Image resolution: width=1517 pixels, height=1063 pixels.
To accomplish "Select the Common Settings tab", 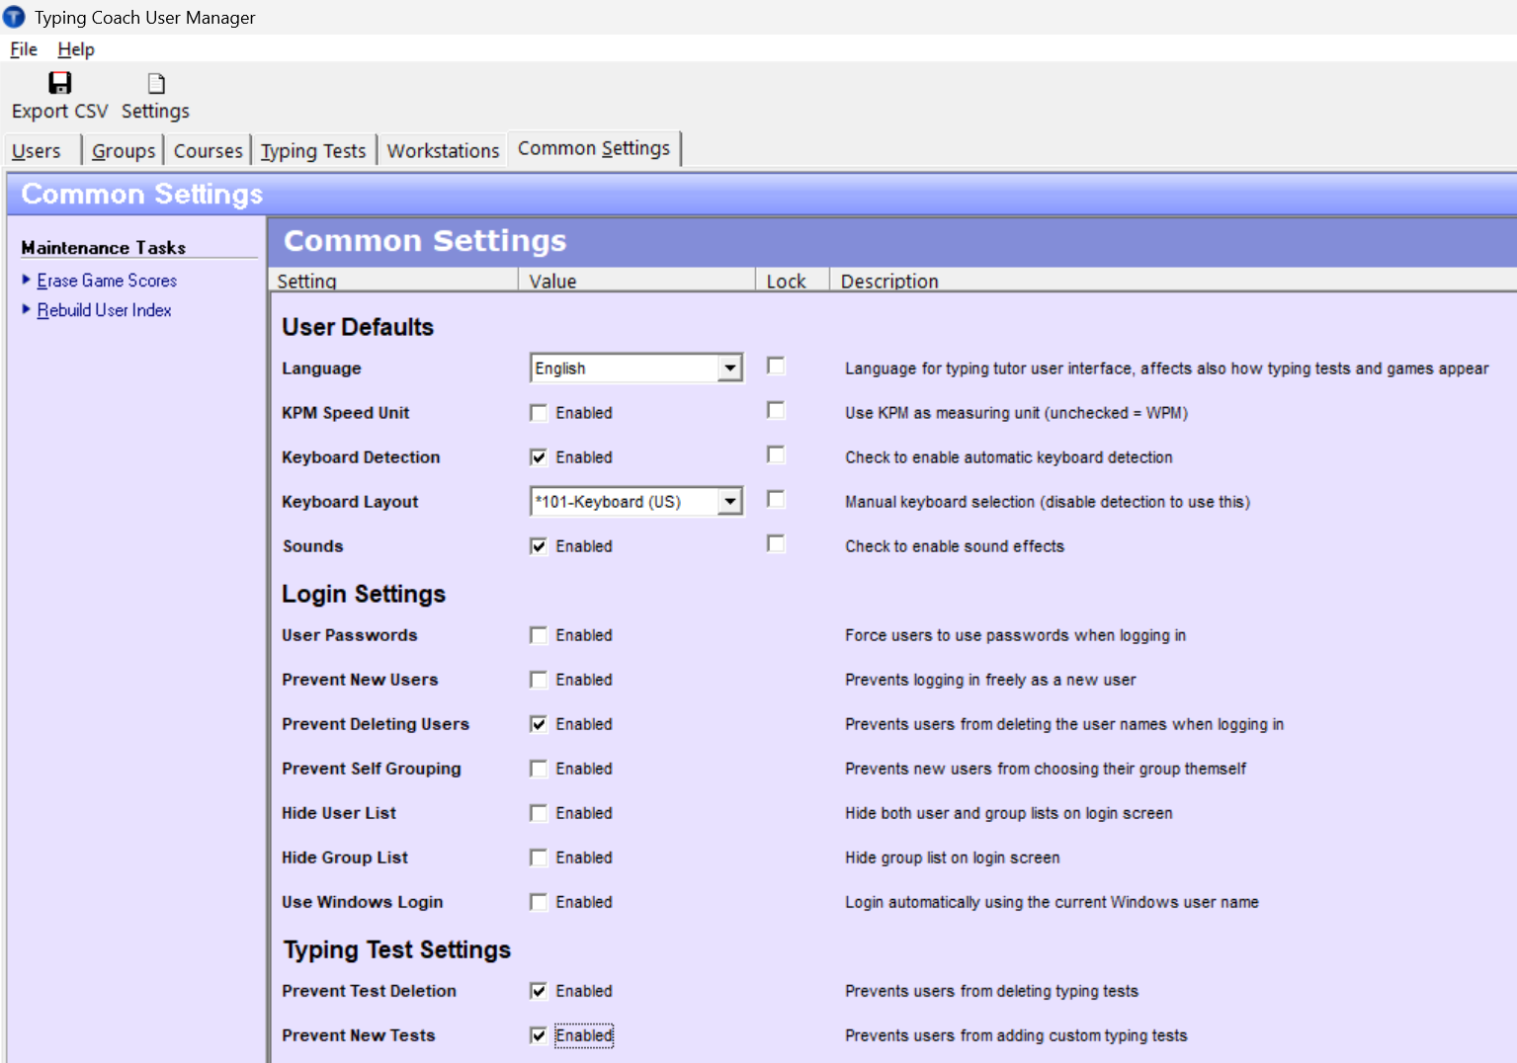I will pos(594,148).
